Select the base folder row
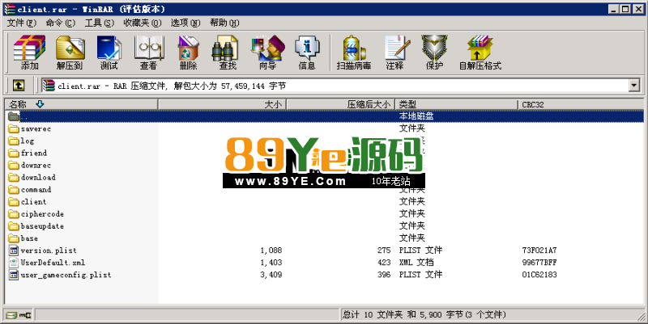The width and height of the screenshot is (648, 324). click(x=325, y=238)
